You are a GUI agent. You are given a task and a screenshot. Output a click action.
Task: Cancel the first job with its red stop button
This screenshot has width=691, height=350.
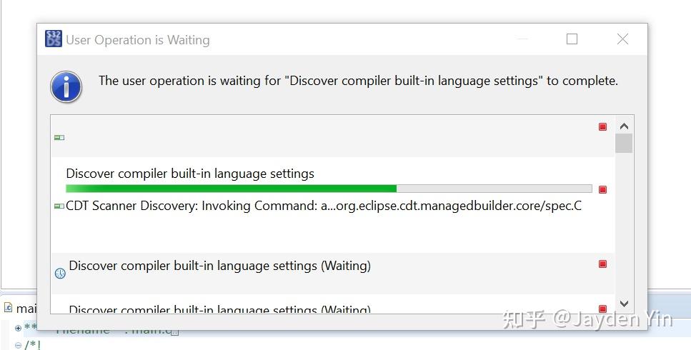coord(603,127)
